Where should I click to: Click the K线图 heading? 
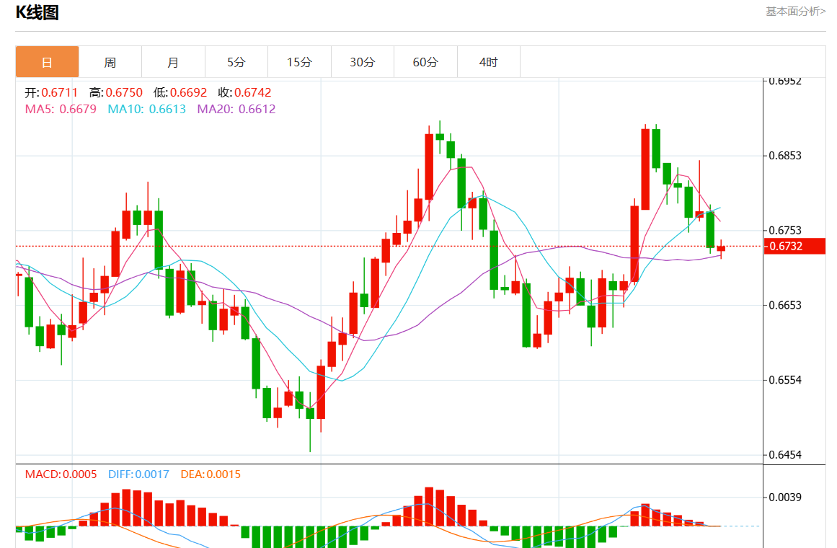click(37, 12)
